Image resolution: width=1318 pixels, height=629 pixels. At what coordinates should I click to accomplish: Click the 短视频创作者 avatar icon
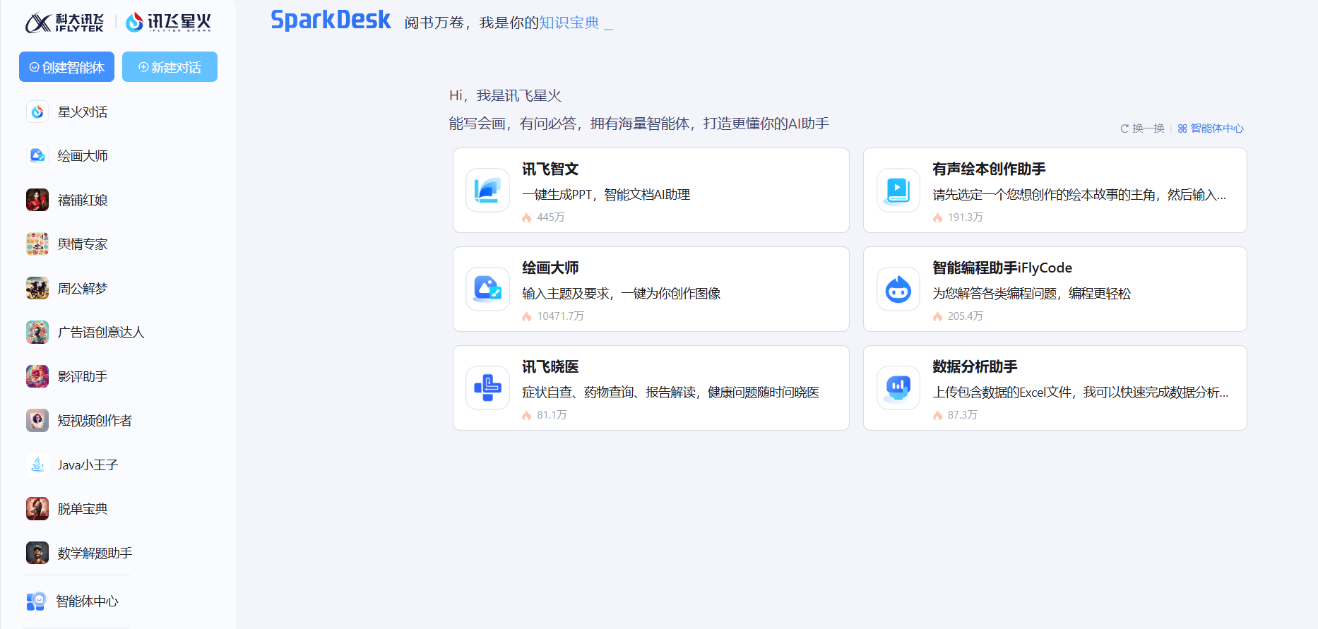(x=37, y=420)
